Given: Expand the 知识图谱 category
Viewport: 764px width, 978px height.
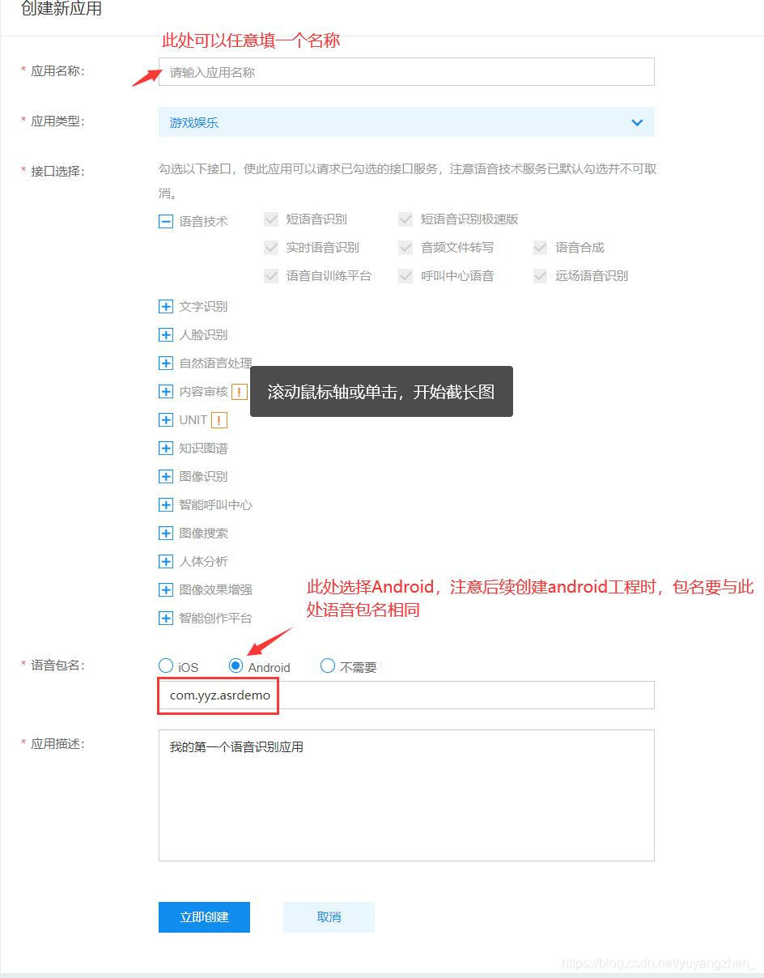Looking at the screenshot, I should (x=166, y=448).
